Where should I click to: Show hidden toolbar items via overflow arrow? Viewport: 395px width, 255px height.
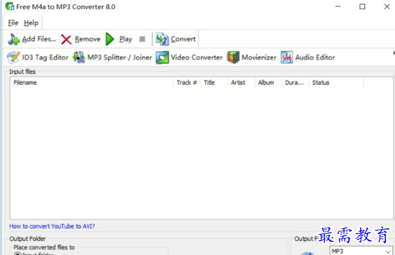coord(394,53)
